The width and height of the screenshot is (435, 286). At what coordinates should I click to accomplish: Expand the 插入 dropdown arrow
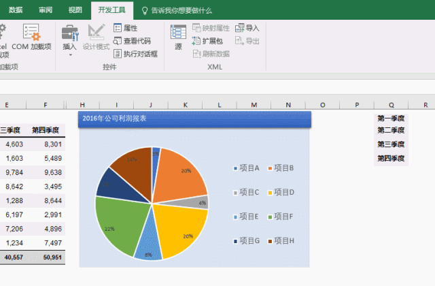71,55
